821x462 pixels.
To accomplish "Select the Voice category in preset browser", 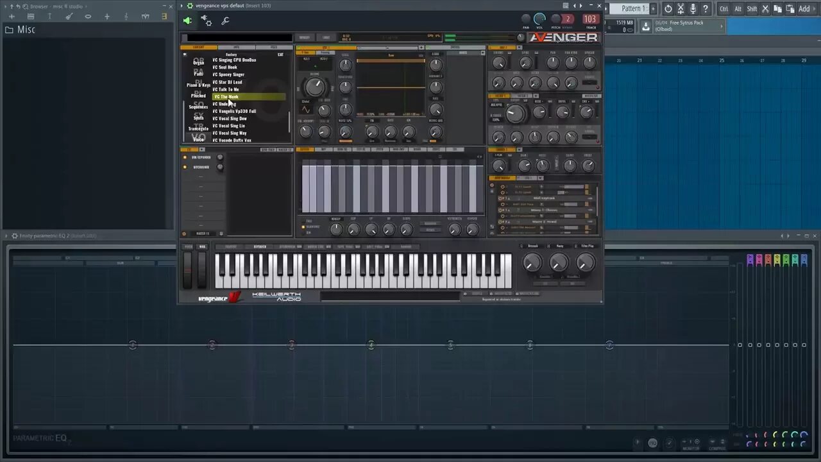I will (x=199, y=139).
